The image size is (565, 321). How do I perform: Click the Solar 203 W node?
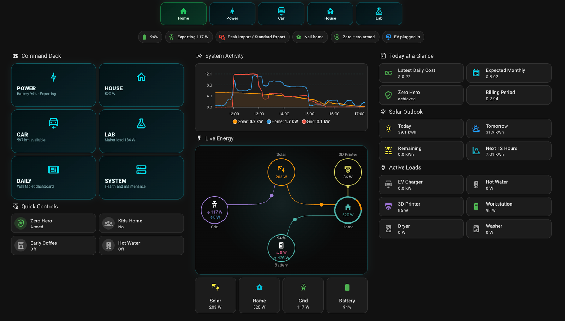point(281,172)
